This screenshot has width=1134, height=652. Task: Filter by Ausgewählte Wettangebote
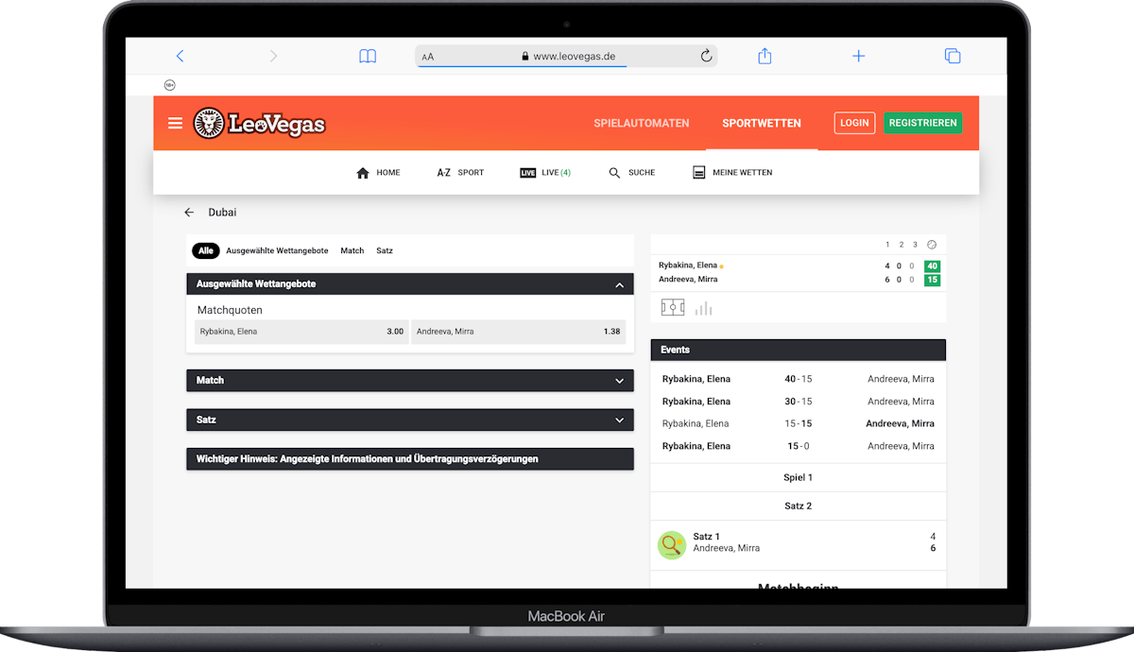pos(277,250)
